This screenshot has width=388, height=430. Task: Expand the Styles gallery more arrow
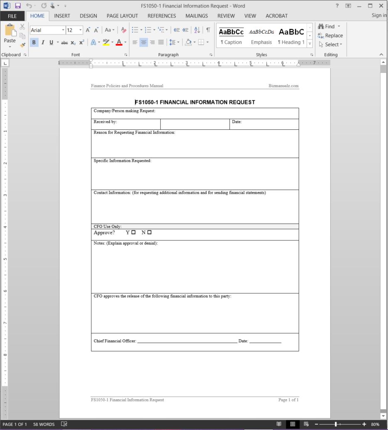tap(309, 43)
